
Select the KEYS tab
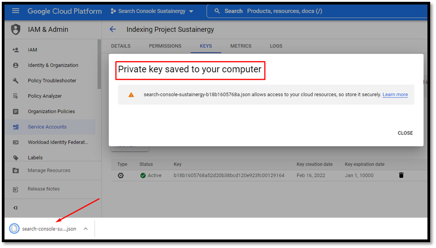point(206,46)
